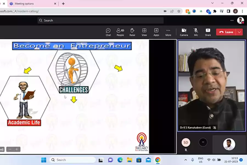The height and width of the screenshot is (165, 247).
Task: Open a new browser tab
Action: coord(63,4)
